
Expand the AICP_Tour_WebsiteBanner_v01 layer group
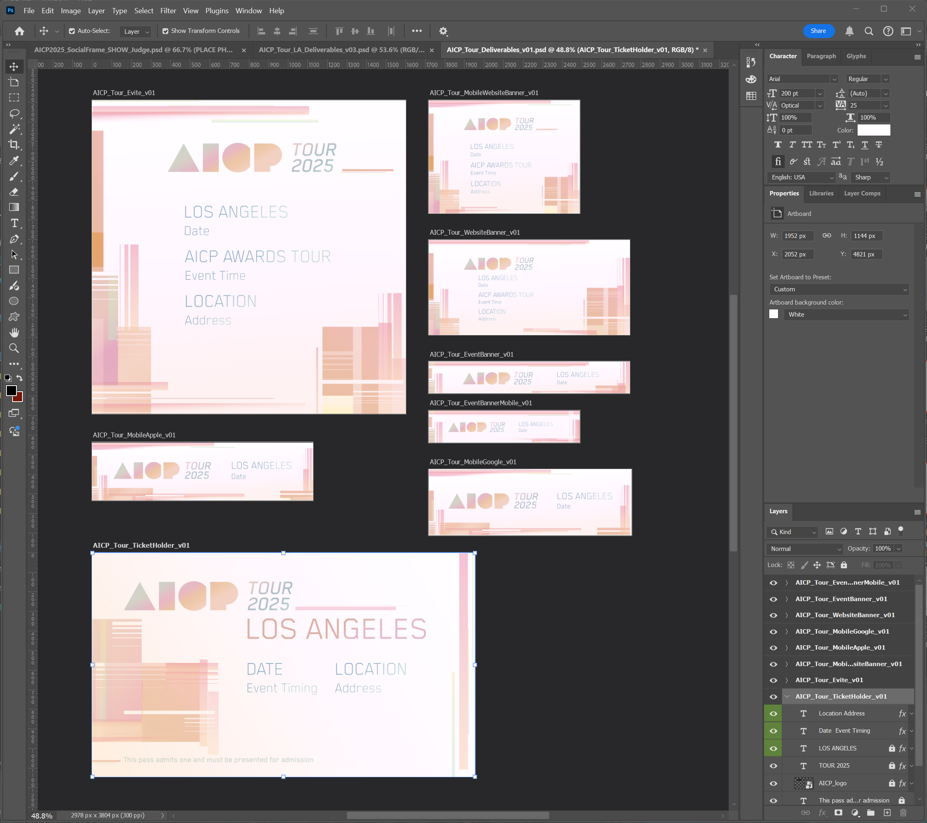coord(787,615)
